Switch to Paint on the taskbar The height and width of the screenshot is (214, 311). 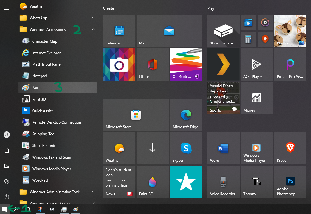click(x=76, y=209)
